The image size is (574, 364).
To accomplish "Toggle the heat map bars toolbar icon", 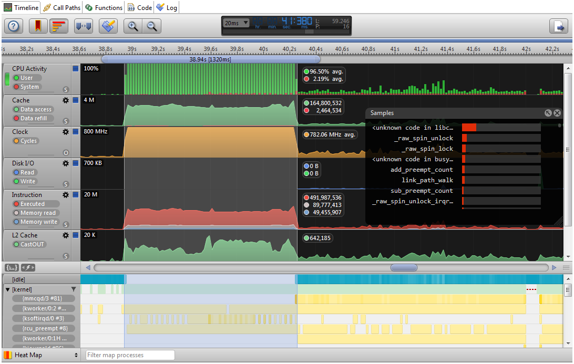I will coord(59,26).
